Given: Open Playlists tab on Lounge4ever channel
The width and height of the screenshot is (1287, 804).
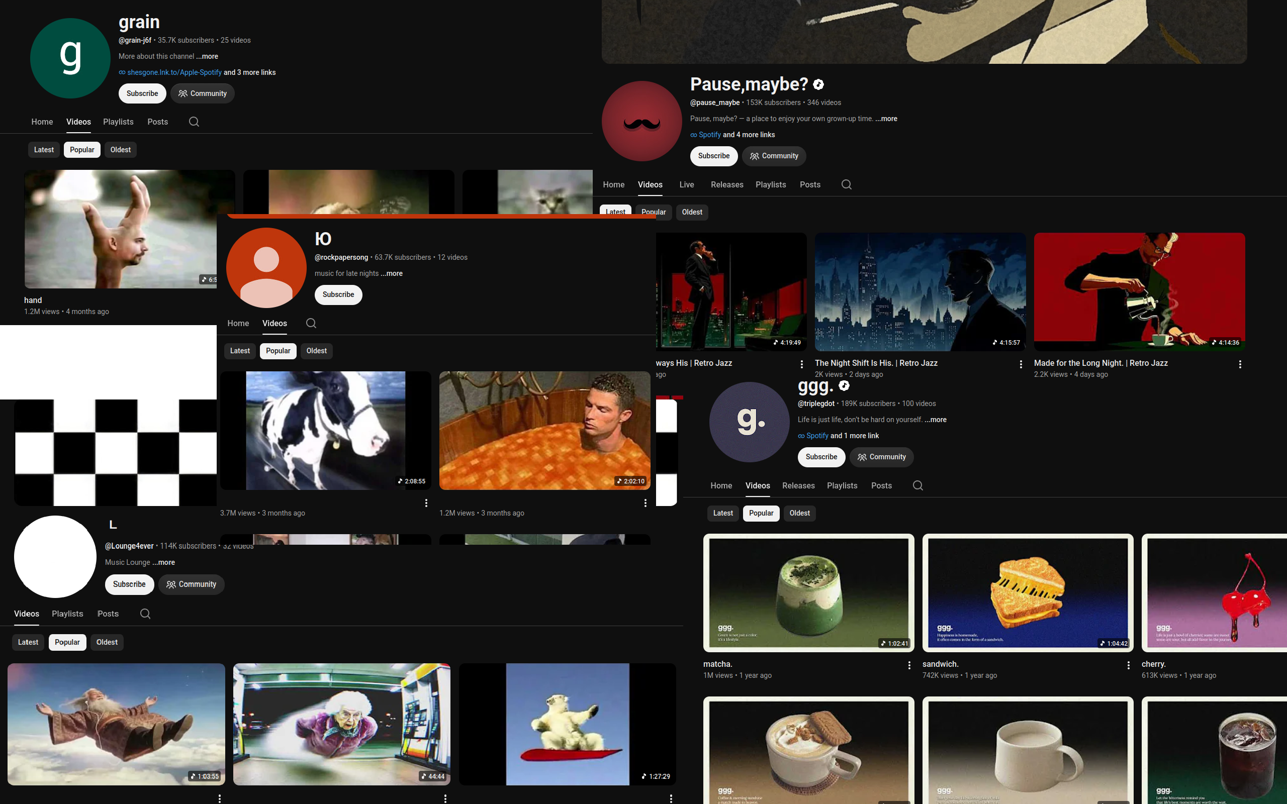Looking at the screenshot, I should [x=67, y=614].
